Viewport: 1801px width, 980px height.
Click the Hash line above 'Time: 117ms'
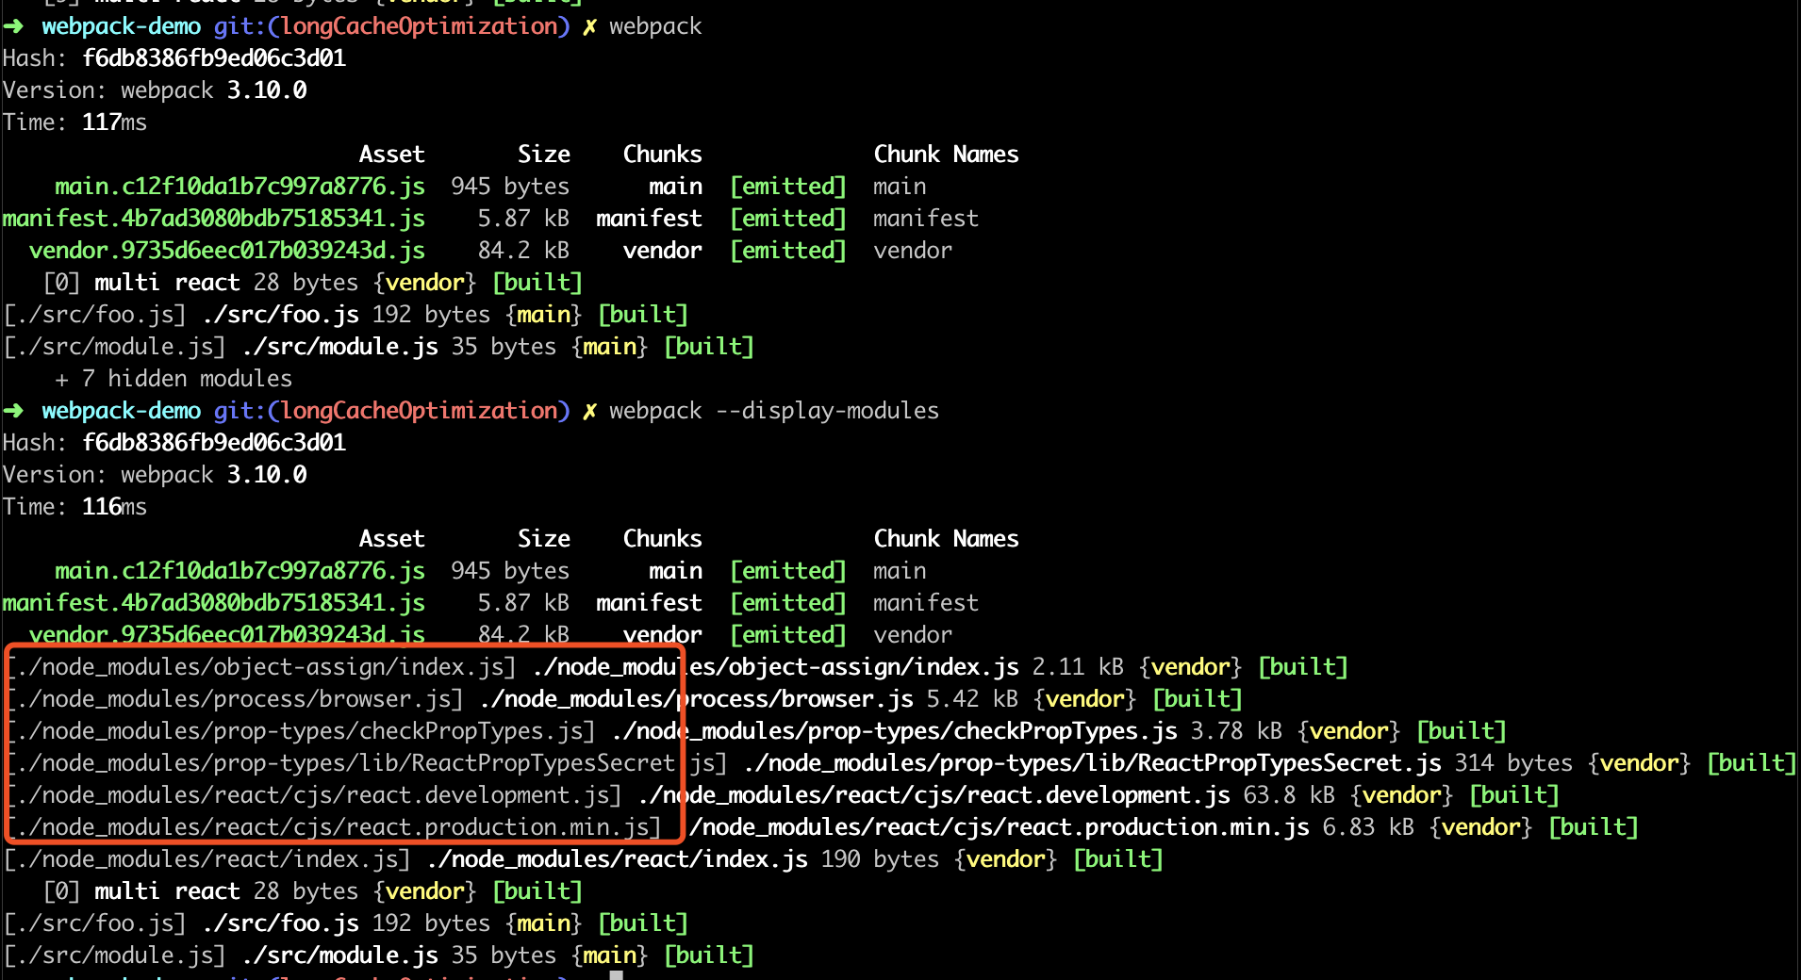[x=174, y=58]
